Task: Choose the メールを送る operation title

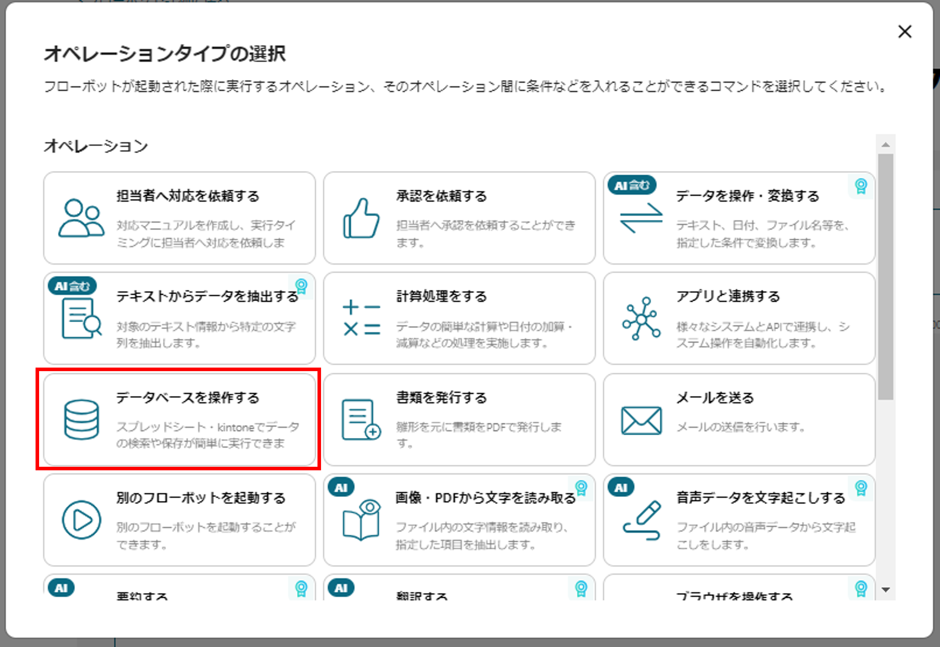Action: [x=715, y=398]
